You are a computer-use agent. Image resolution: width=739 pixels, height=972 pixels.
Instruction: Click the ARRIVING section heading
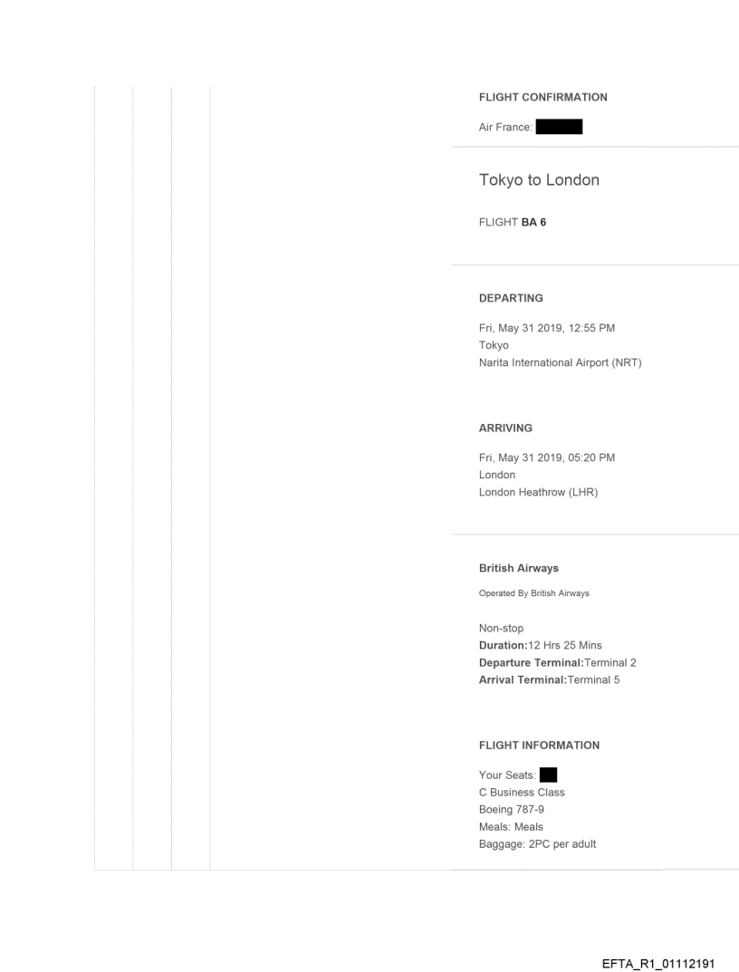pos(505,426)
